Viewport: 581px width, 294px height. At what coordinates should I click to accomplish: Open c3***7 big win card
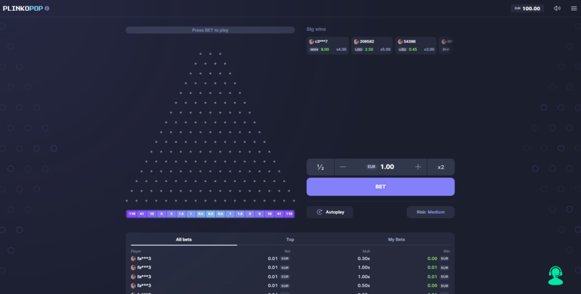click(327, 45)
